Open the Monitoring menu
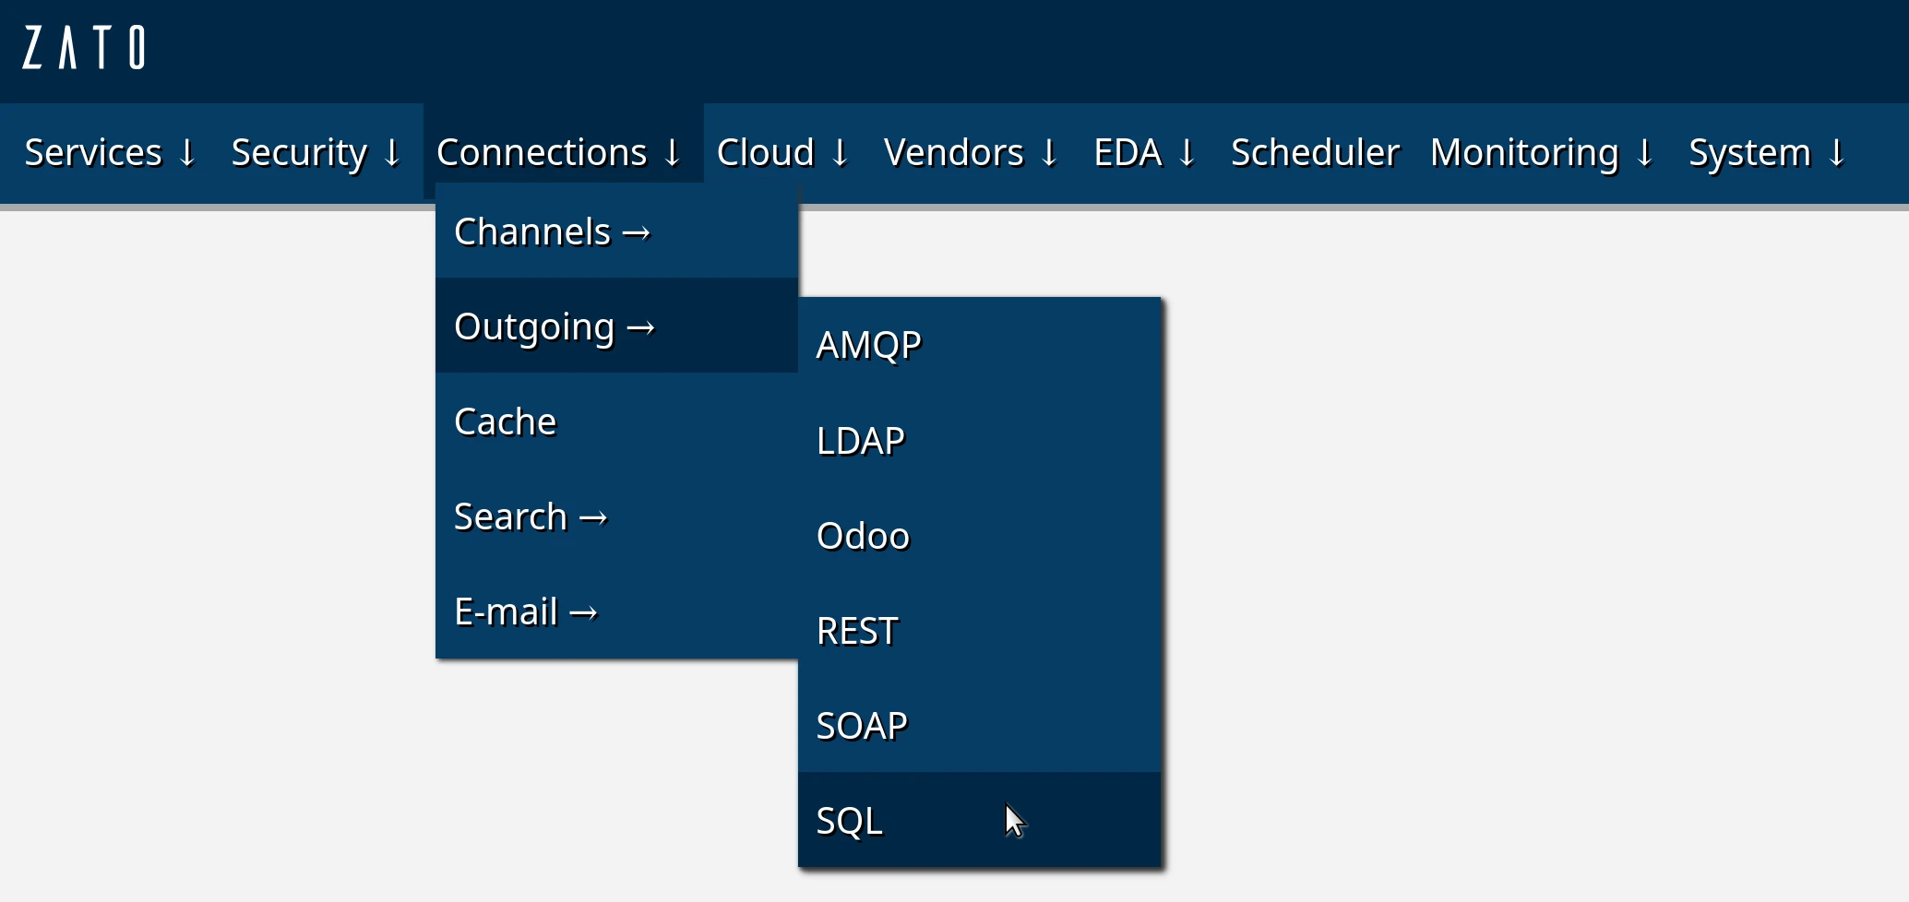Image resolution: width=1909 pixels, height=902 pixels. pos(1541,153)
